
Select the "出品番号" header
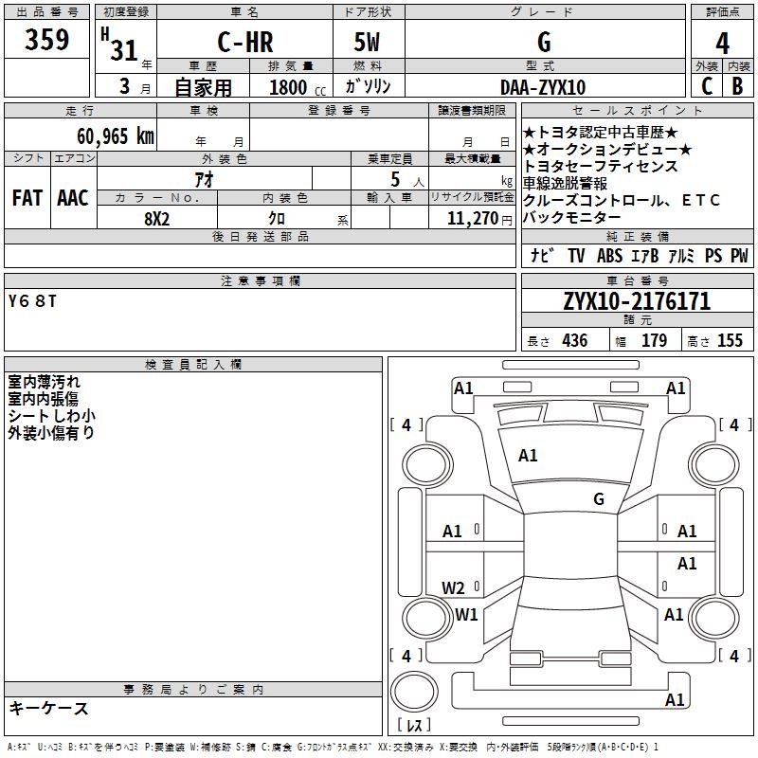click(x=46, y=12)
